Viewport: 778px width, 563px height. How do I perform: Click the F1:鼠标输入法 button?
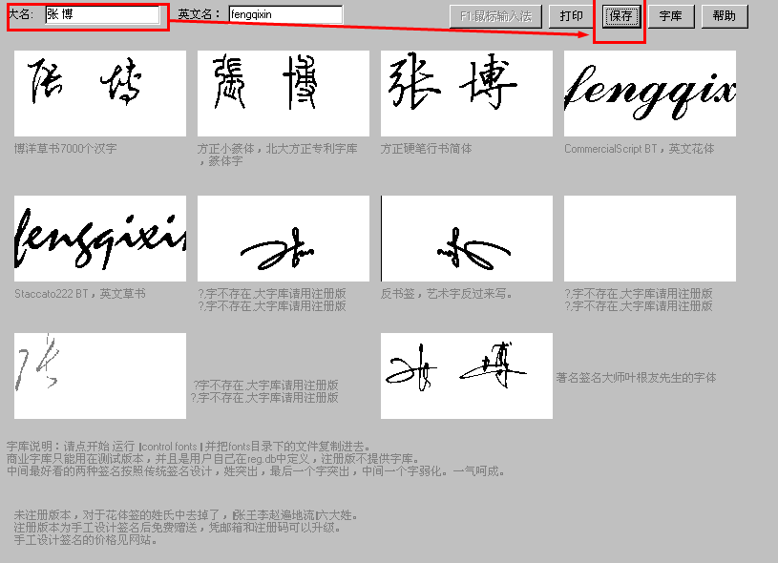495,16
